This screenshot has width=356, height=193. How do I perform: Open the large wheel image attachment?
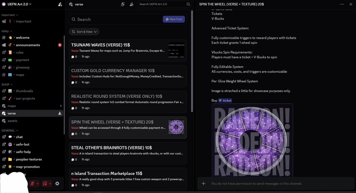[252, 140]
